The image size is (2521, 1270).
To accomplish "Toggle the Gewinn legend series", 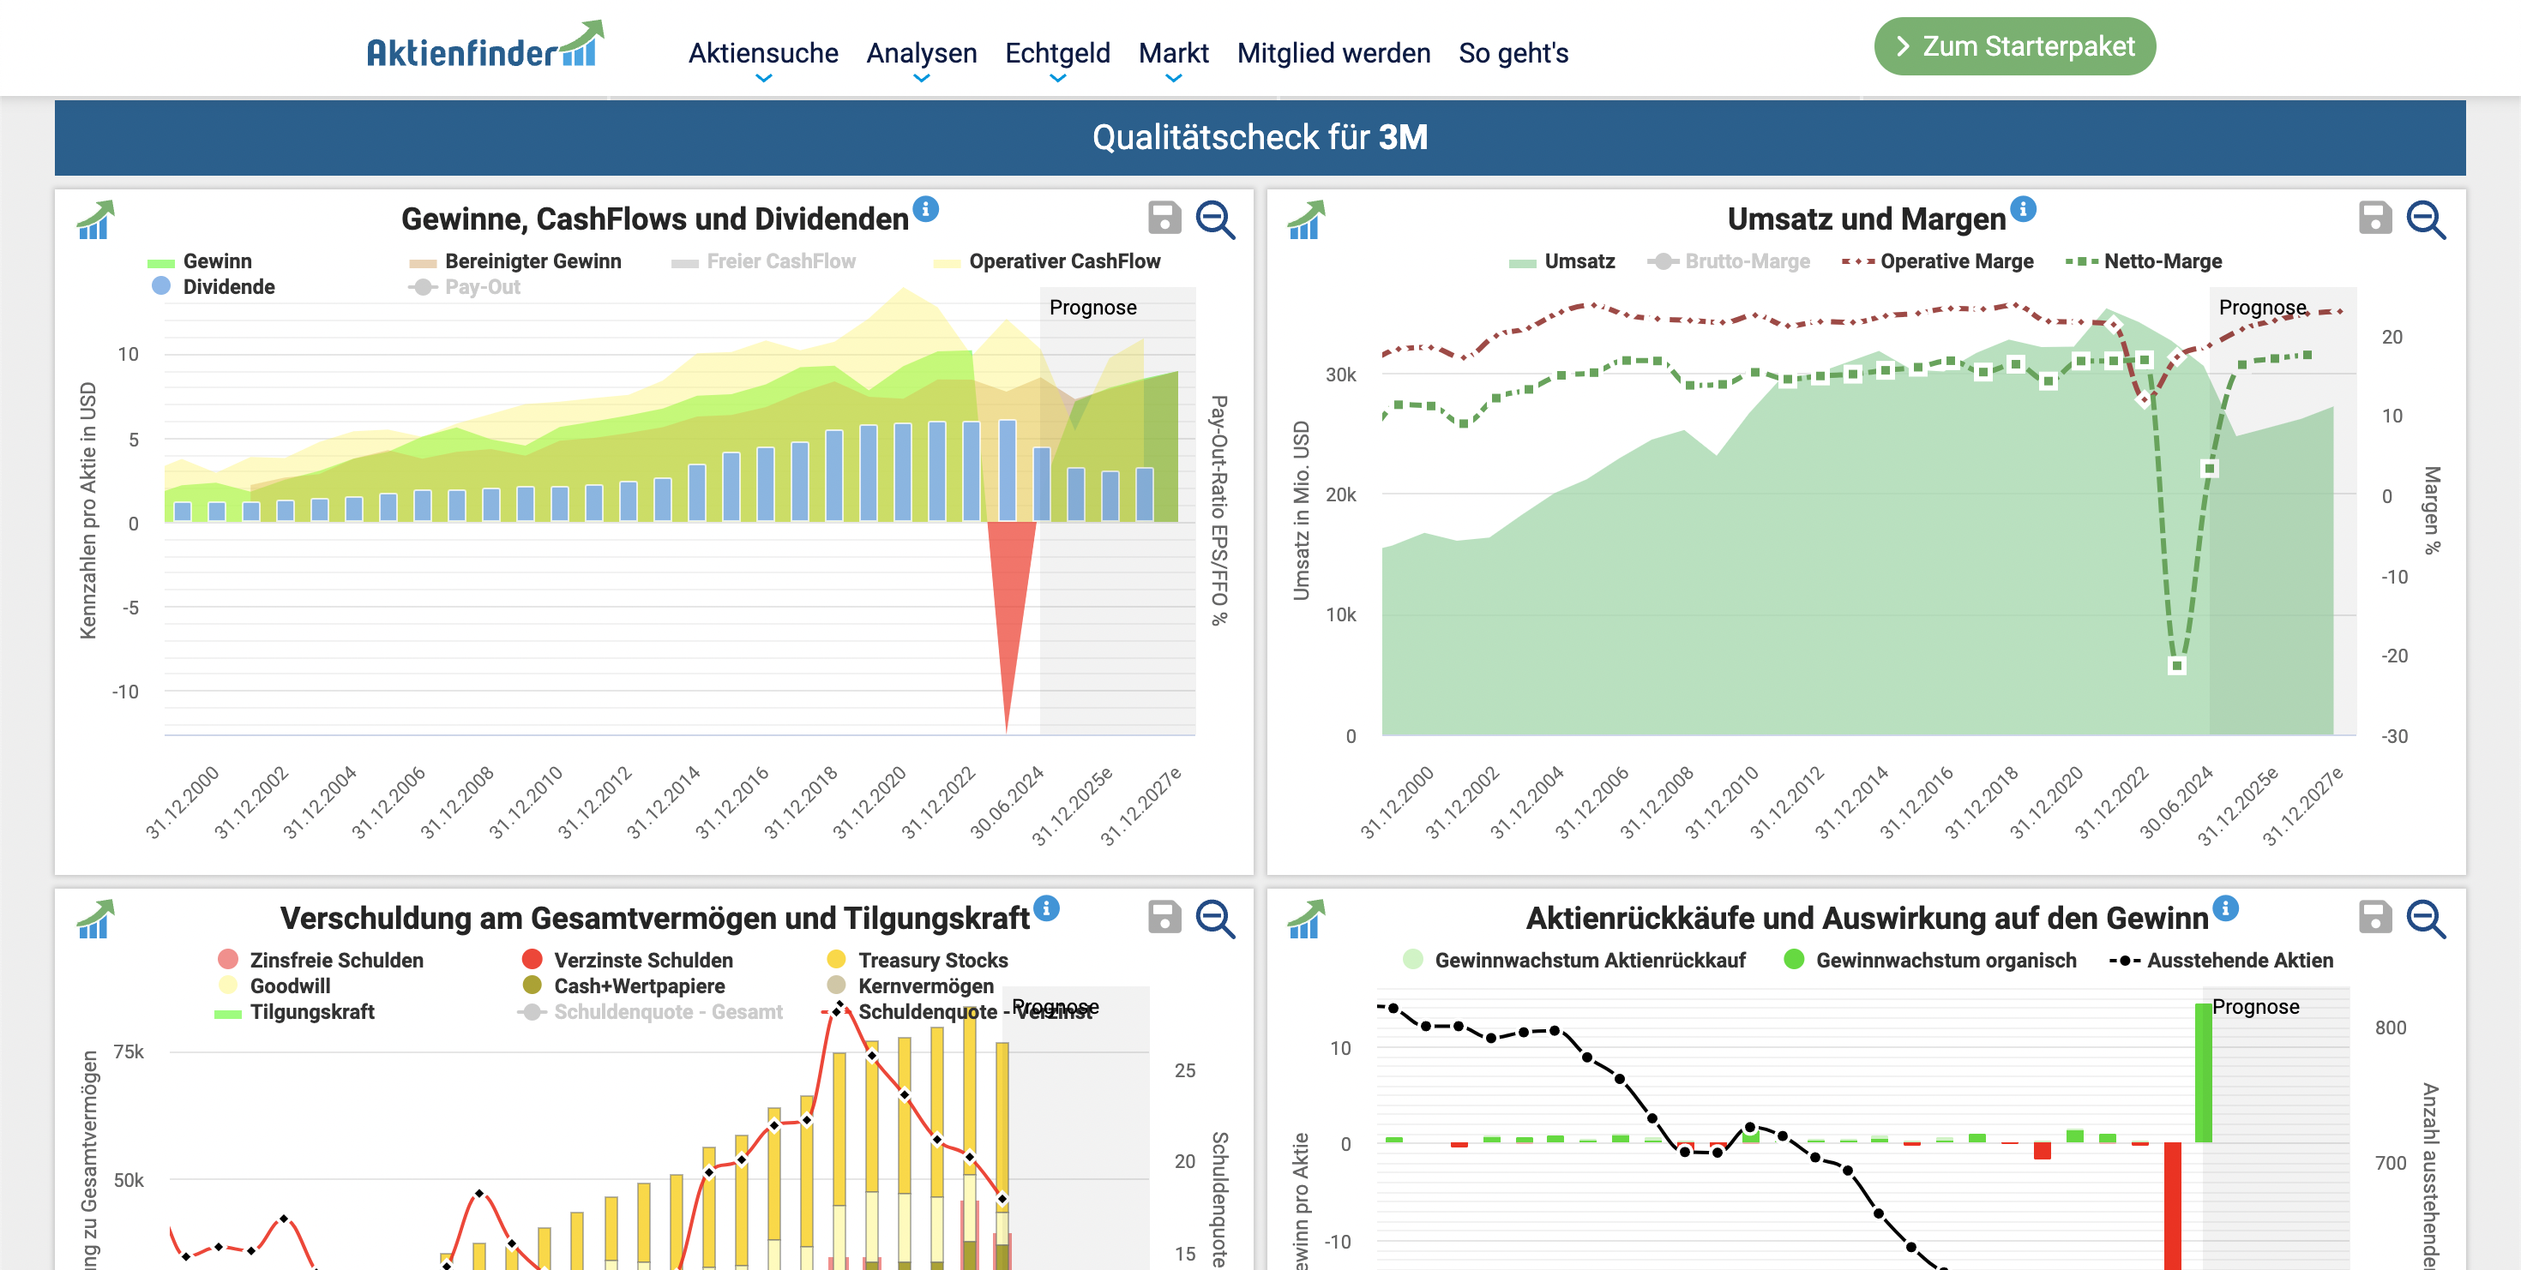I will tap(200, 261).
